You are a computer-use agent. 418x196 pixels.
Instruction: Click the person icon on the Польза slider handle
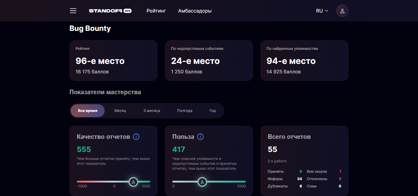click(x=202, y=182)
